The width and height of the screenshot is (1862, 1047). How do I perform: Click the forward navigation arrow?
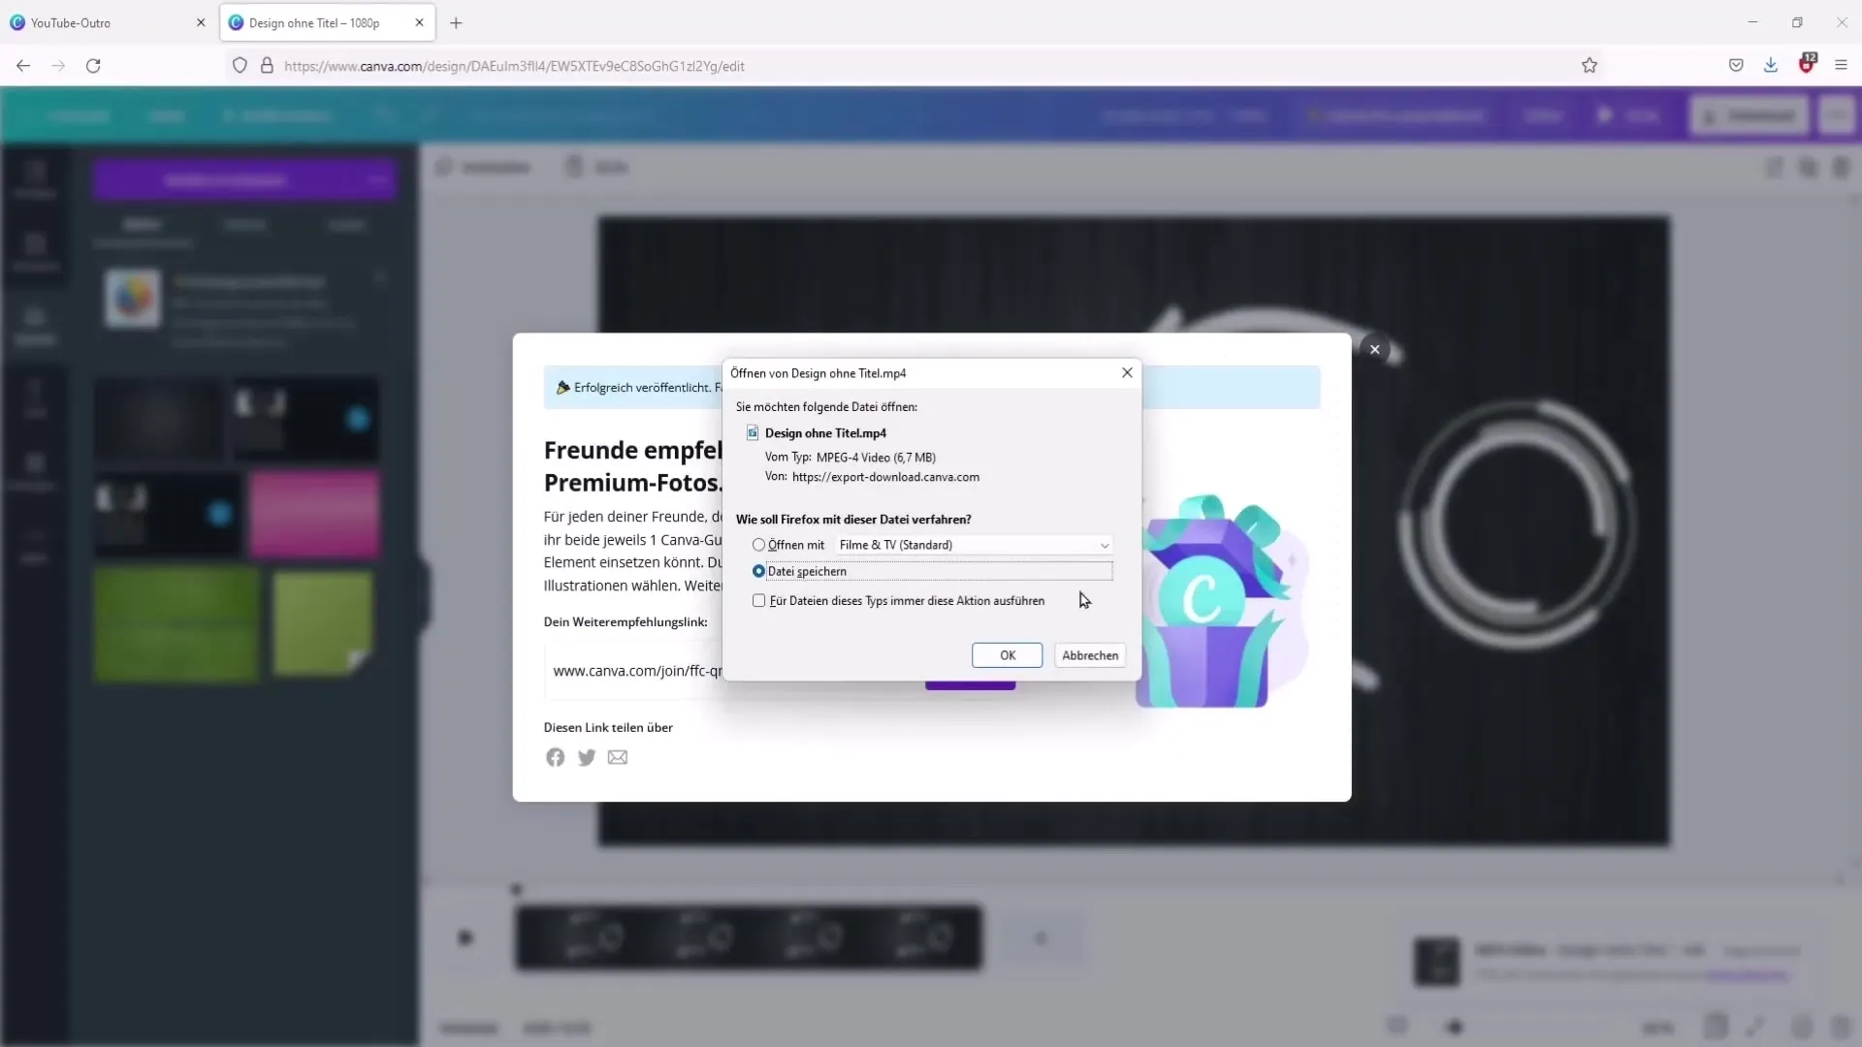click(58, 66)
